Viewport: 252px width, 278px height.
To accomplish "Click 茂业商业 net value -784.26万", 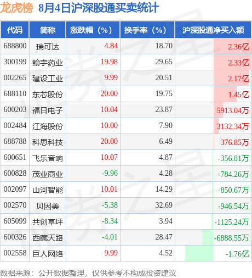I will [233, 174].
